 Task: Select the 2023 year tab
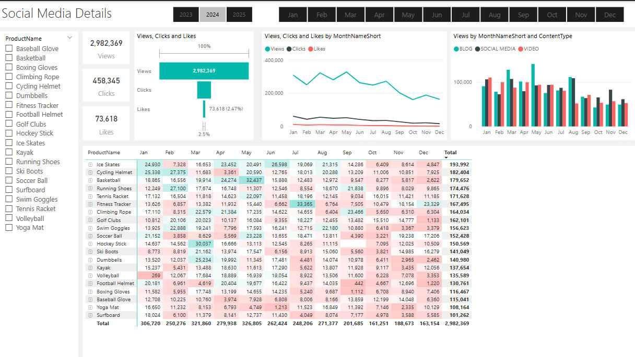pyautogui.click(x=186, y=15)
